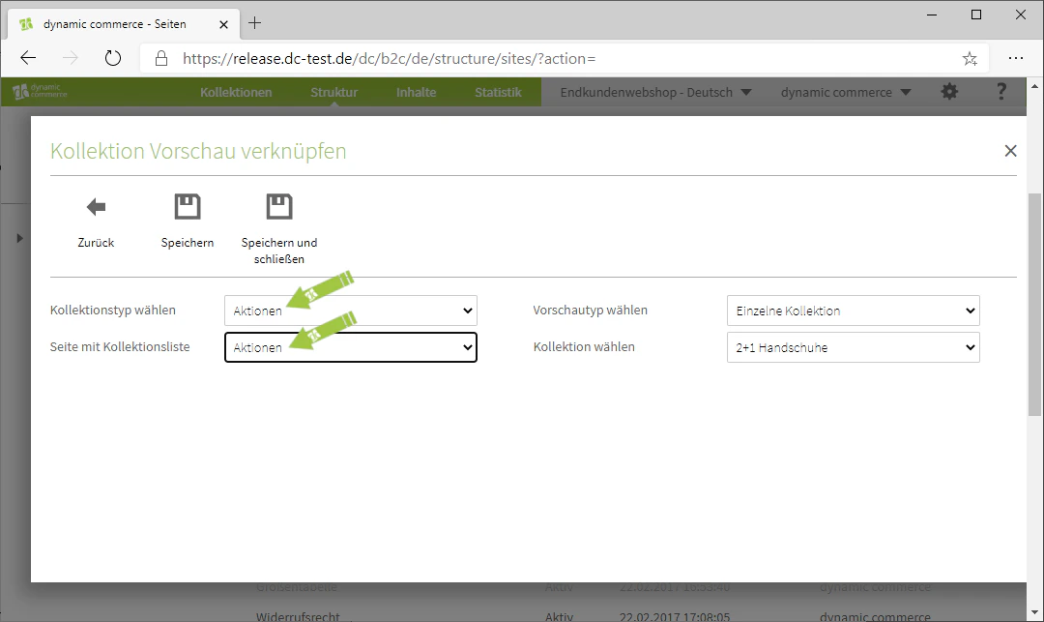Click the Kollektion wählen label
The image size is (1044, 622).
584,347
